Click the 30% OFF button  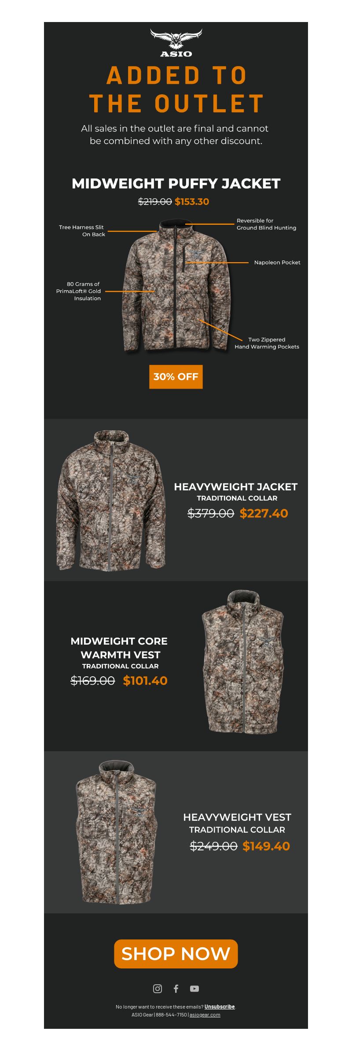click(x=176, y=377)
